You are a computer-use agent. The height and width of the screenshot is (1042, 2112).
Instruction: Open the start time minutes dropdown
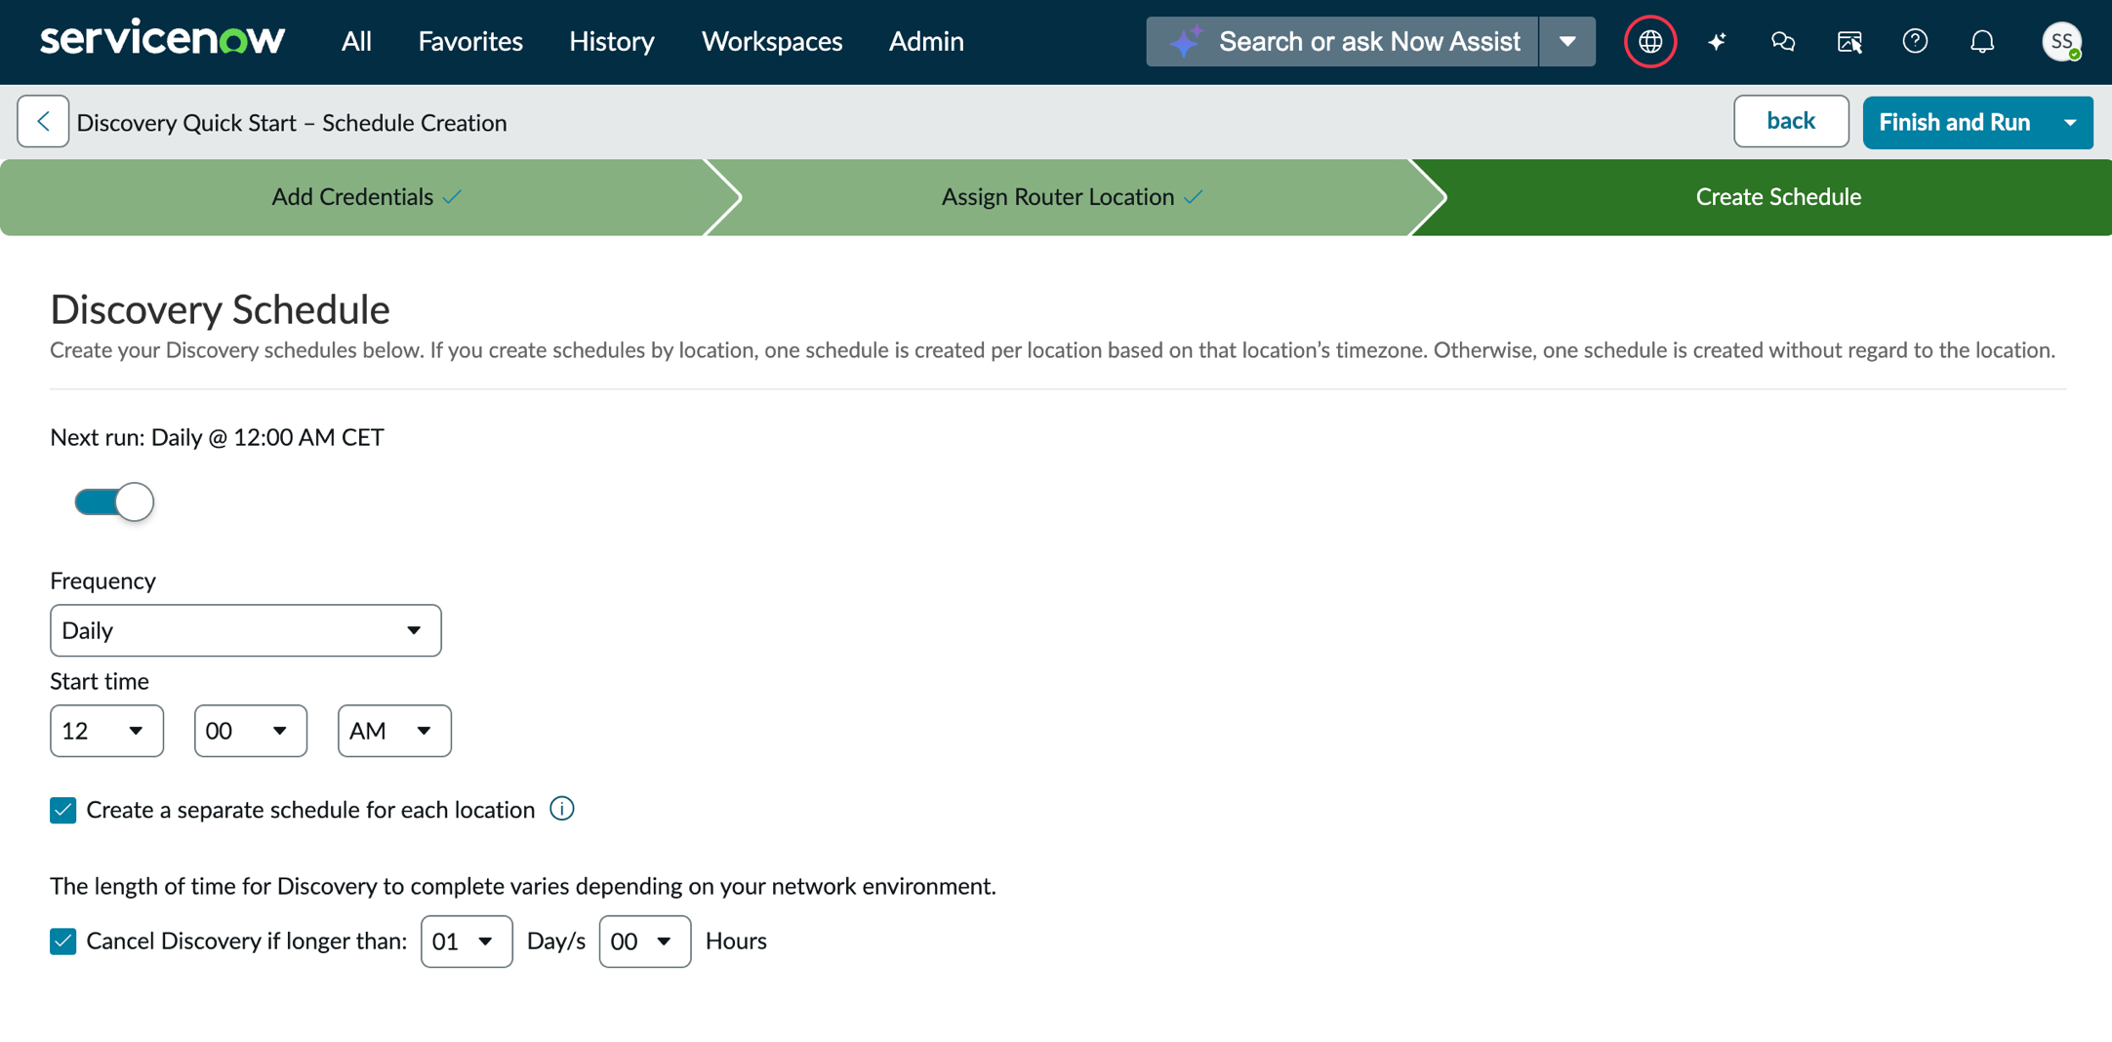pyautogui.click(x=251, y=731)
